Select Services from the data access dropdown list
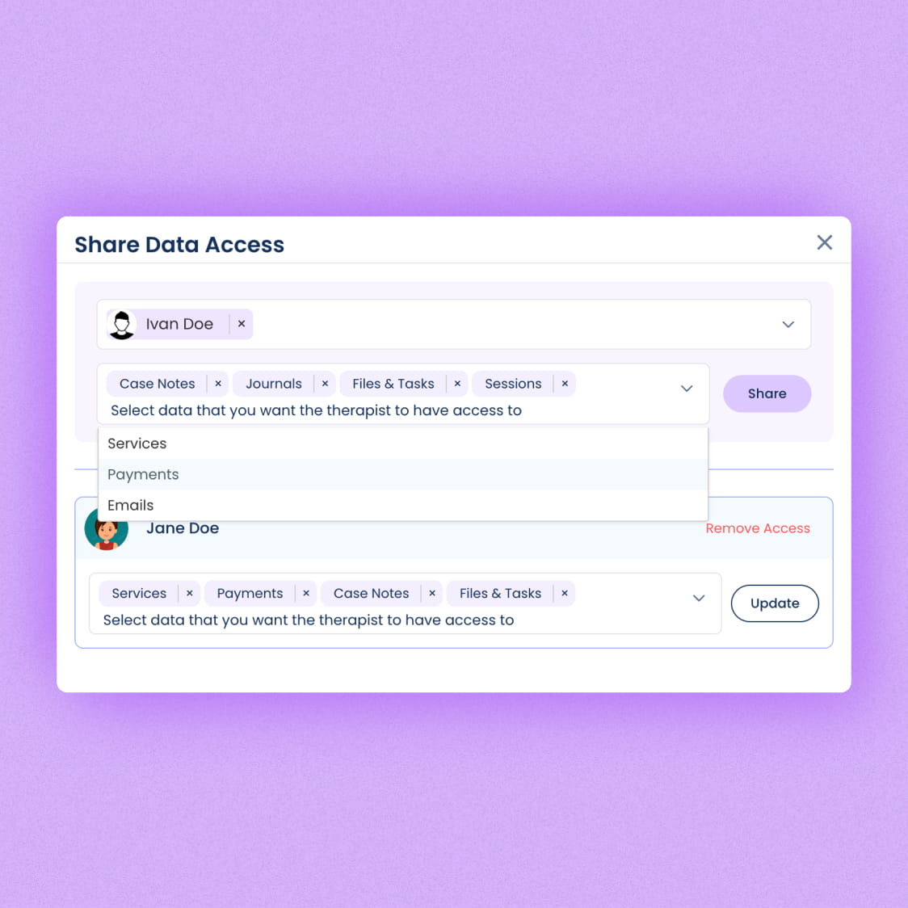The width and height of the screenshot is (908, 908). [137, 443]
